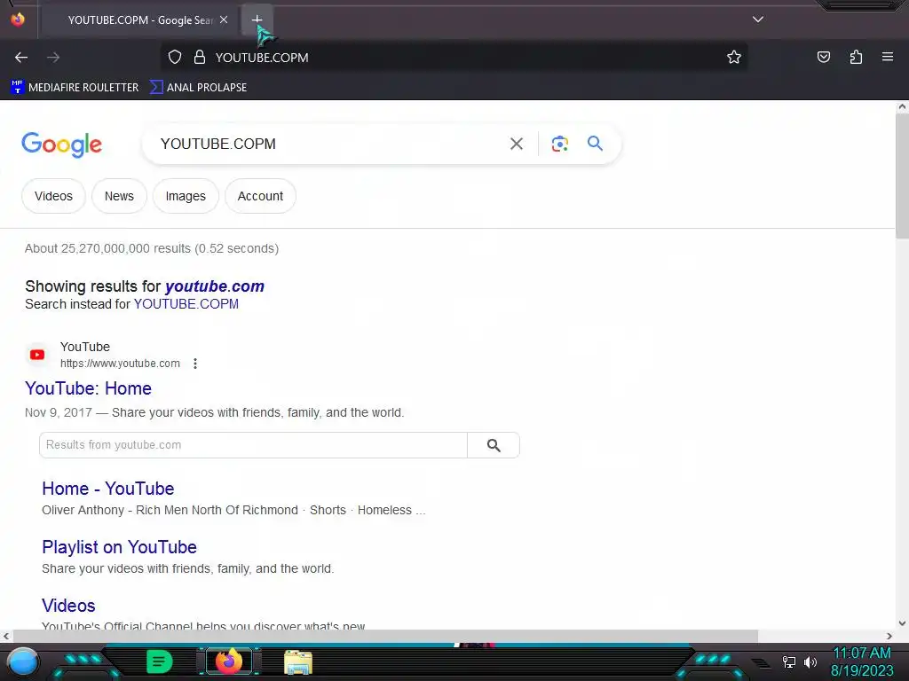Open the green notes app in taskbar
Viewport: 909px width, 681px height.
tap(160, 661)
